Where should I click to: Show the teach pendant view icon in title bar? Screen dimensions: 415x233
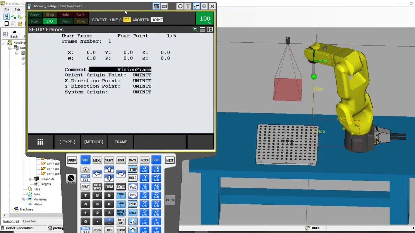tap(156, 6)
